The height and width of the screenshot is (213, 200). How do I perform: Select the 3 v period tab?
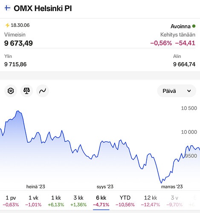pos(174,201)
